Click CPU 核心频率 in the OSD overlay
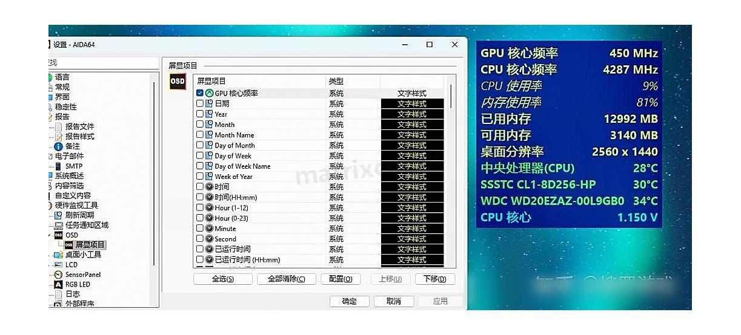The width and height of the screenshot is (741, 335). pos(519,70)
